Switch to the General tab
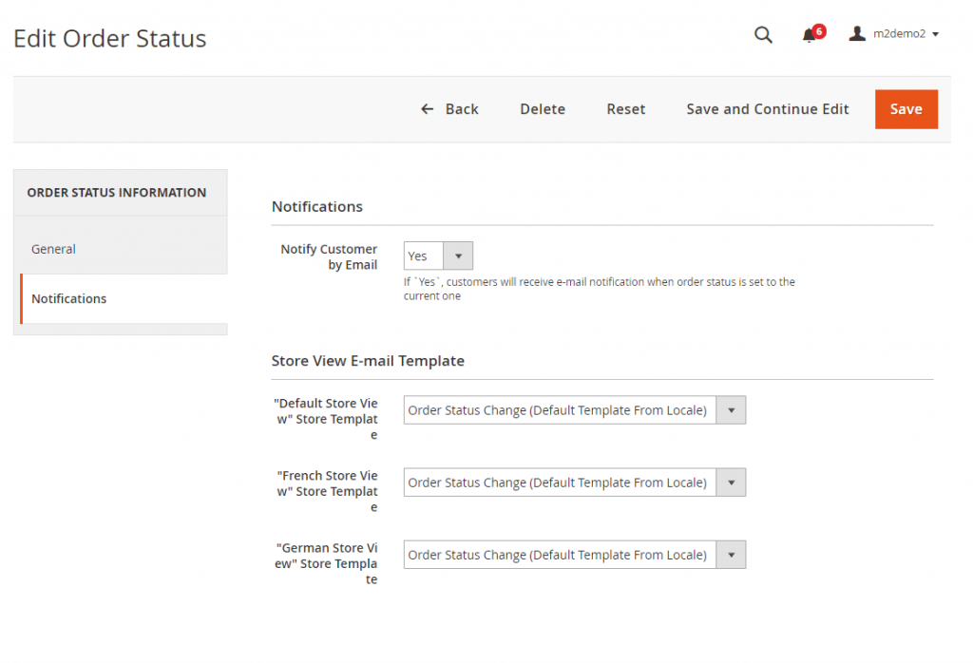Image resolution: width=973 pixels, height=663 pixels. click(53, 248)
